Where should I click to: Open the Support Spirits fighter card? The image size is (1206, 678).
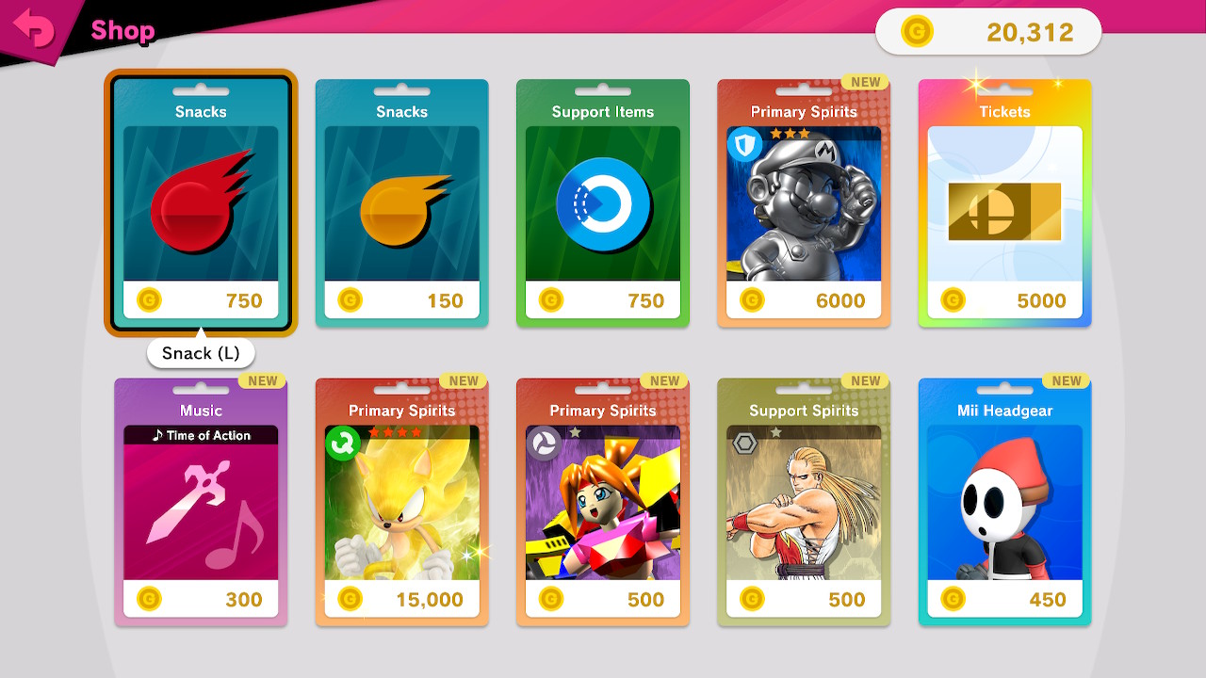(804, 503)
